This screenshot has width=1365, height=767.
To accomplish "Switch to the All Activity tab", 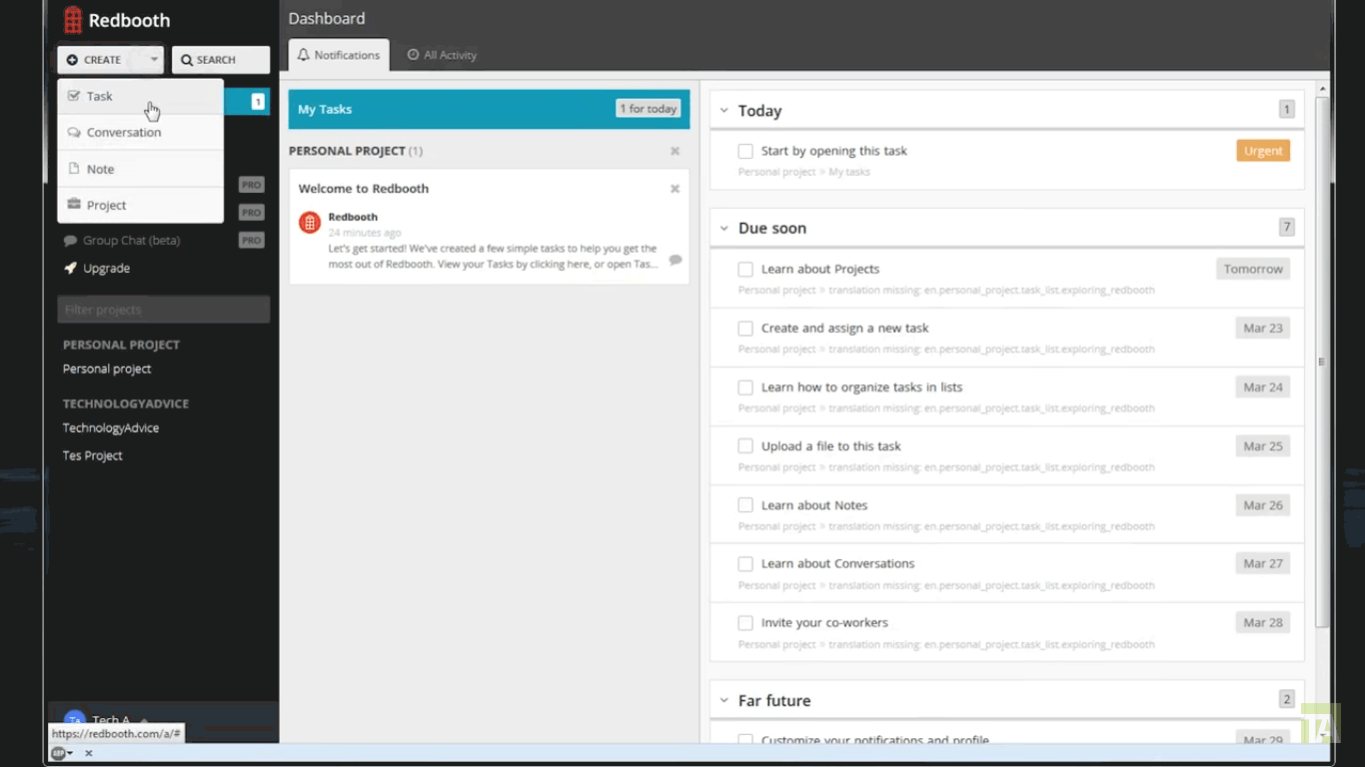I will point(442,55).
